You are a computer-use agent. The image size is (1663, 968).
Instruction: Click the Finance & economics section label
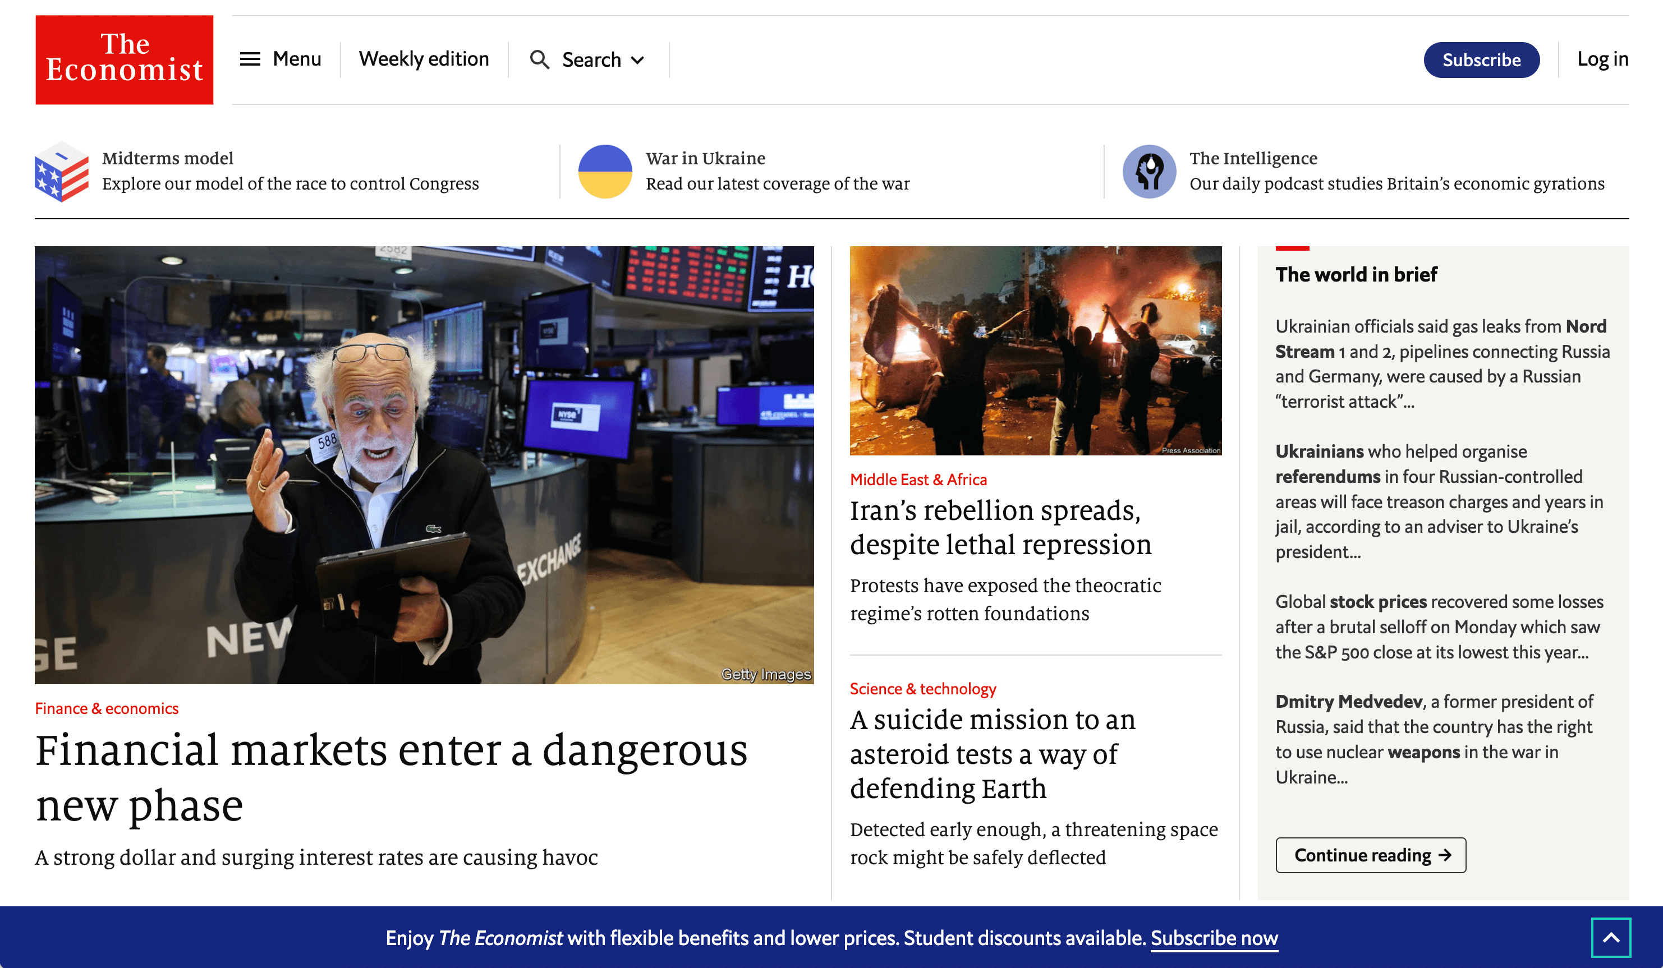click(107, 709)
